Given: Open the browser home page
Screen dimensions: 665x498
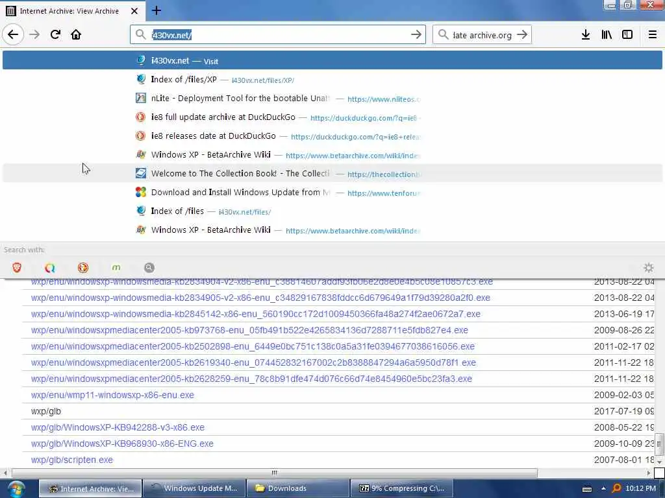Looking at the screenshot, I should click(x=76, y=34).
